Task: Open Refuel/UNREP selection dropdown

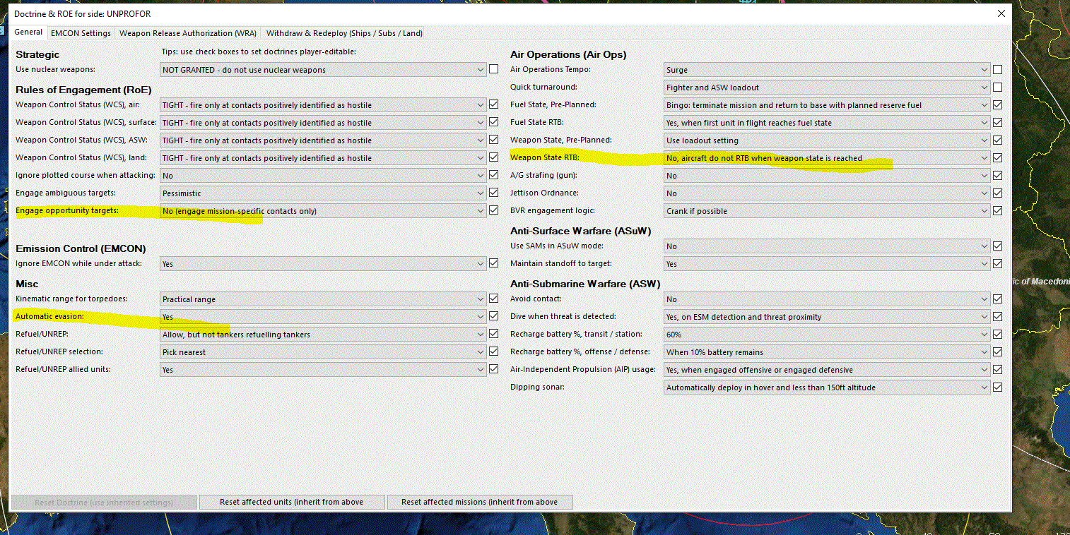Action: [x=323, y=352]
